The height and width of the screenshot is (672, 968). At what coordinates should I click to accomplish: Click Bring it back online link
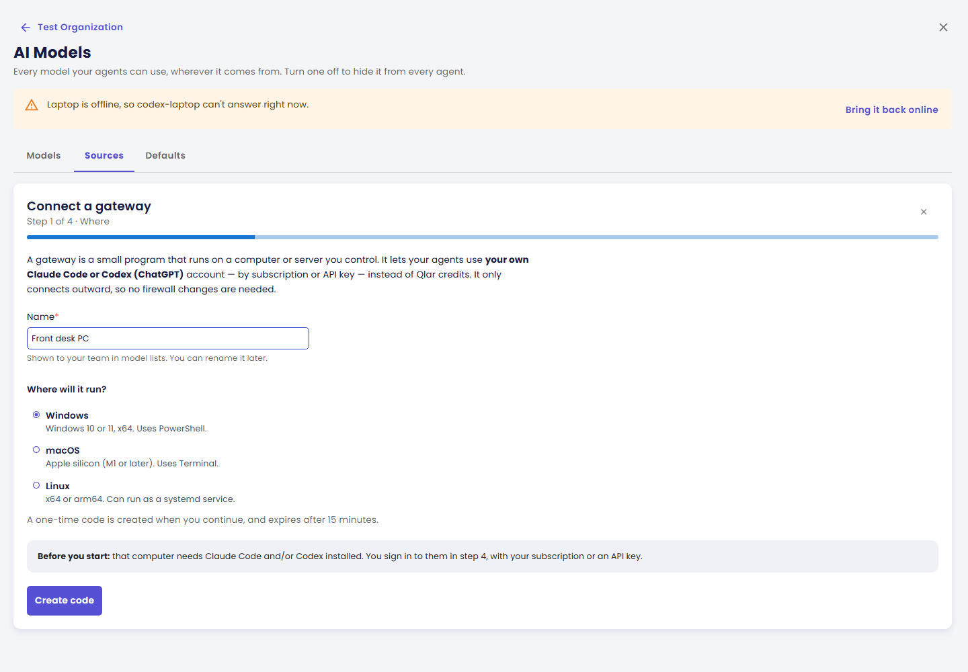pos(891,110)
